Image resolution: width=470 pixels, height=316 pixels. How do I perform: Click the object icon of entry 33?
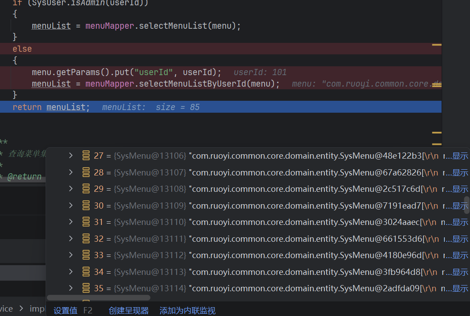point(86,255)
